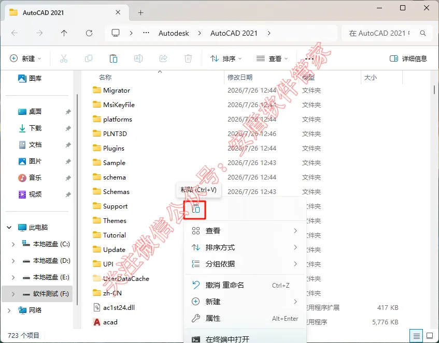The width and height of the screenshot is (439, 343).
Task: Expand 本地磁盘 (C:) node
Action: [13, 244]
